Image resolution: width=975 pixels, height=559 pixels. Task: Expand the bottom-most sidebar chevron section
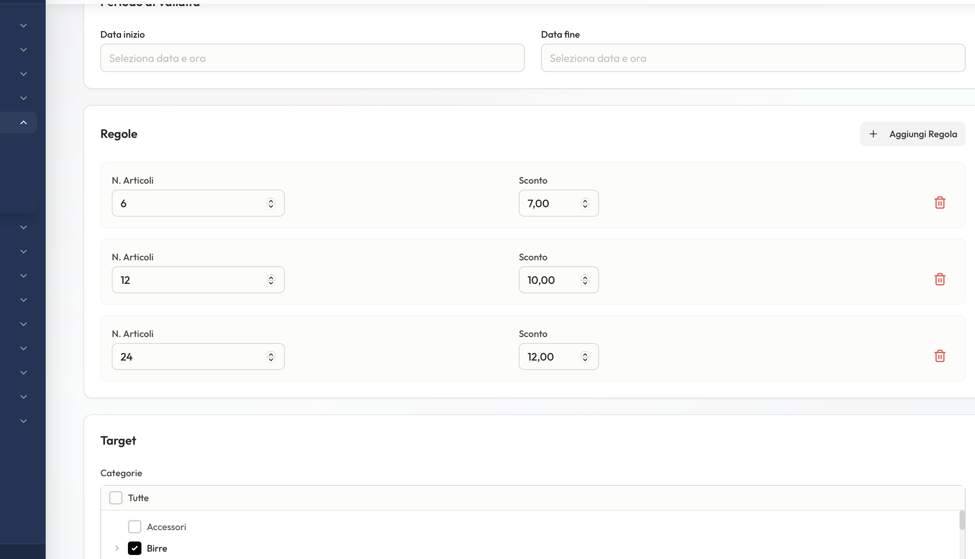(24, 421)
